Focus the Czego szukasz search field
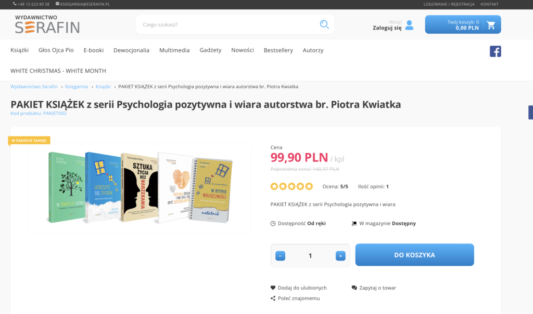Viewport: 533px width, 314px height. coord(228,24)
